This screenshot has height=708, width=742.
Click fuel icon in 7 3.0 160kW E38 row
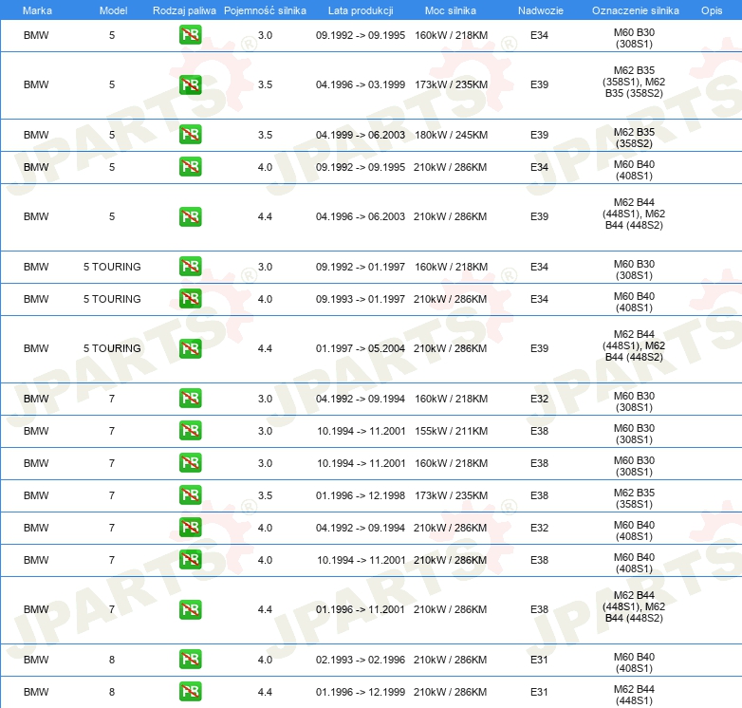tap(190, 463)
